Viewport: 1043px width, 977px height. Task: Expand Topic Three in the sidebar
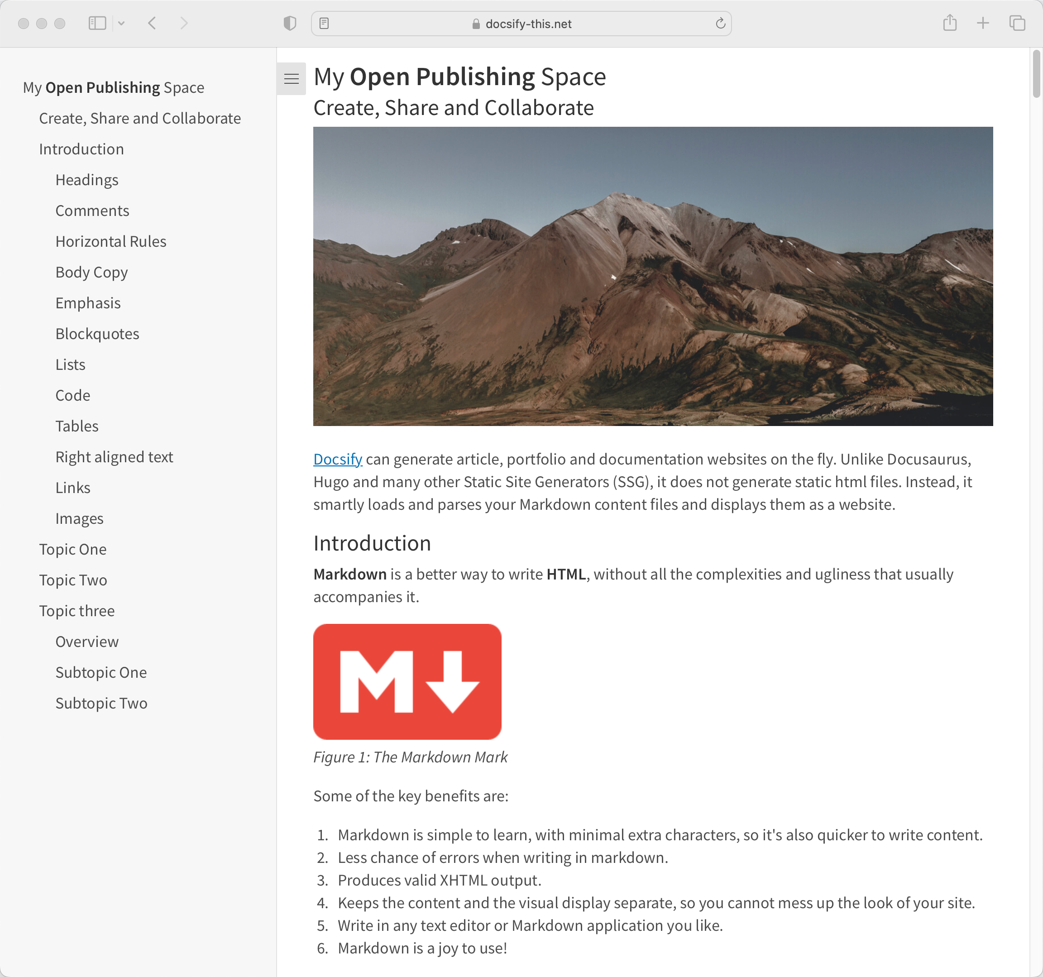click(x=76, y=610)
